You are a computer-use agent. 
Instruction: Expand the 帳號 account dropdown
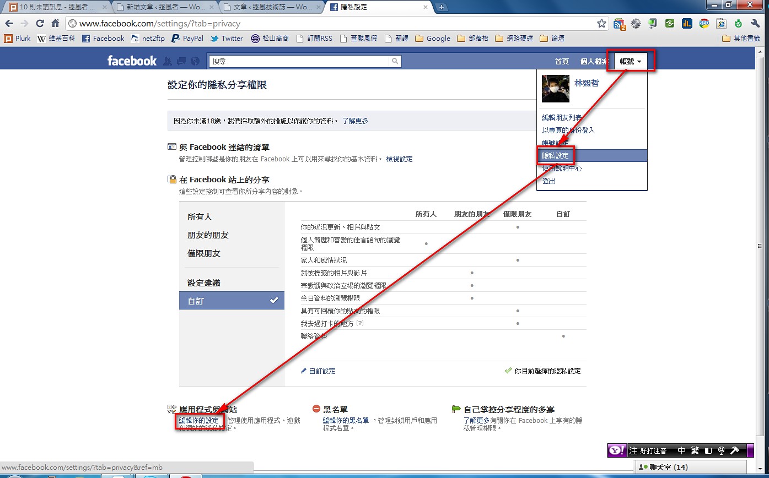631,61
